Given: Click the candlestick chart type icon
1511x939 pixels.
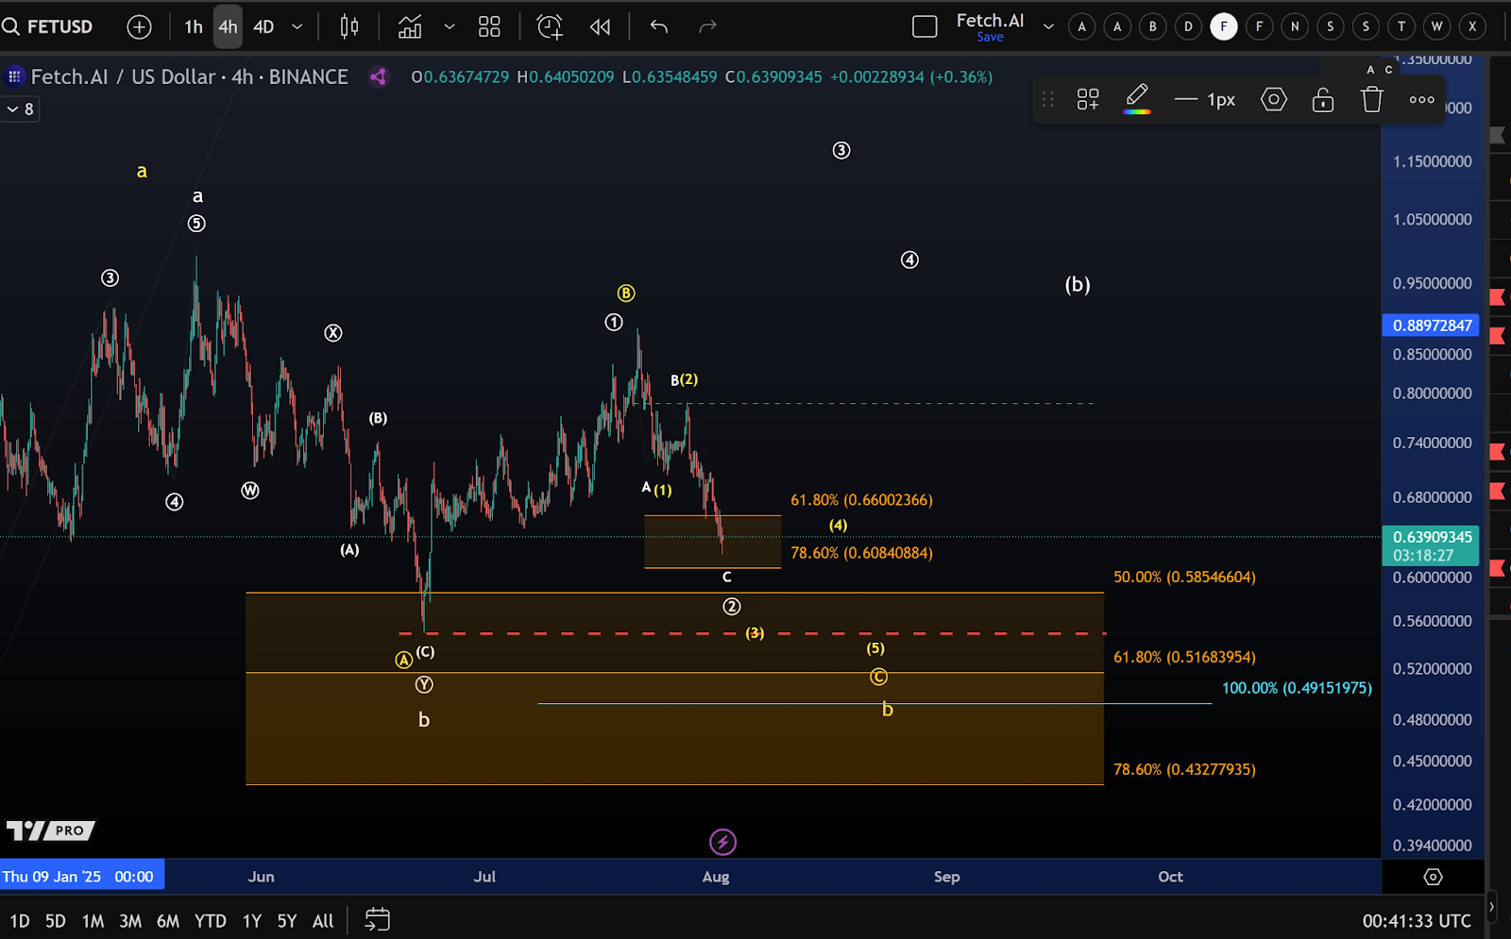Looking at the screenshot, I should click(x=349, y=26).
